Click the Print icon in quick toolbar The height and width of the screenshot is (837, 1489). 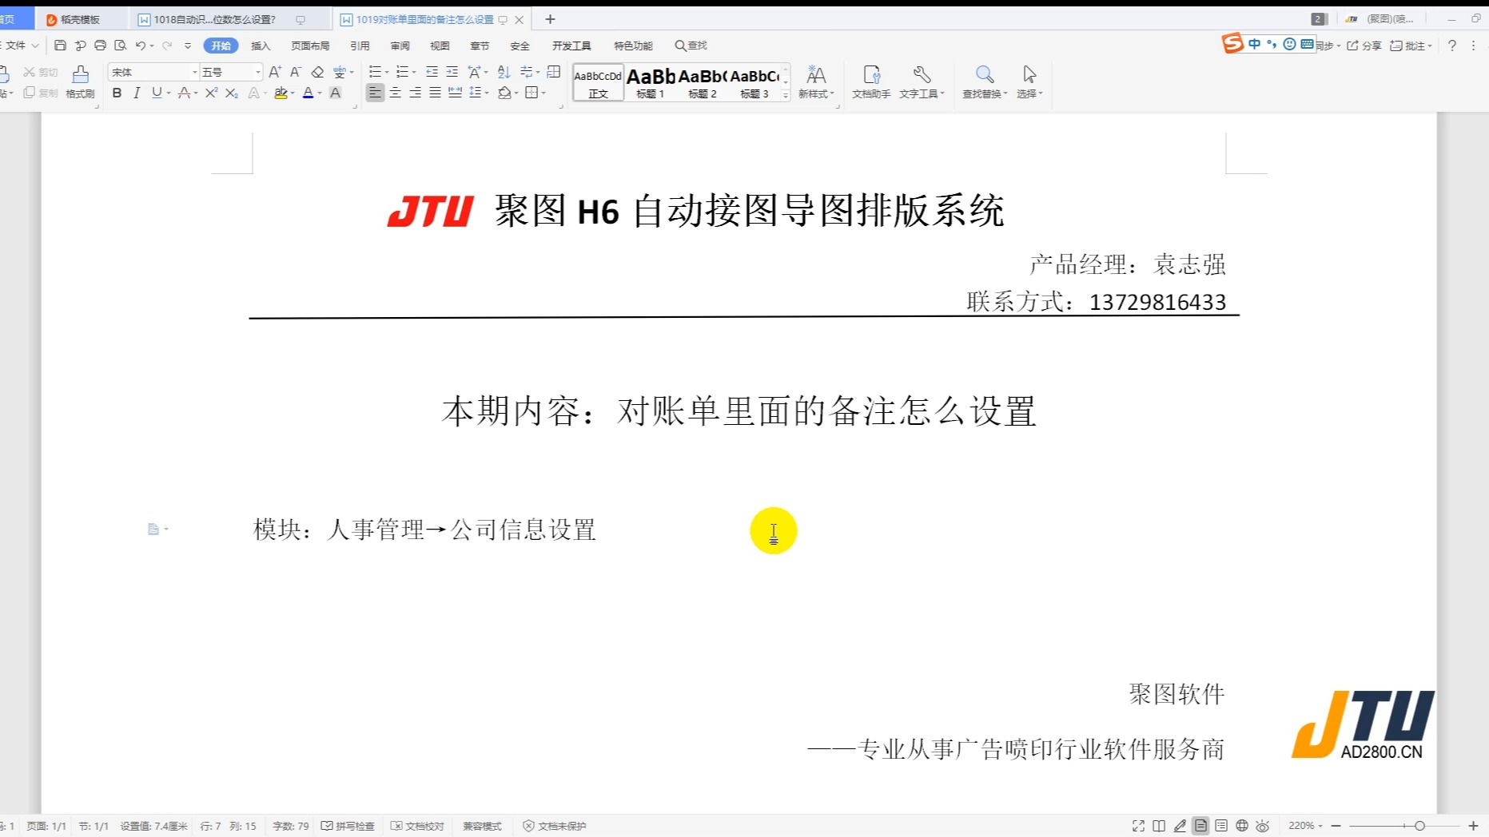coord(100,46)
